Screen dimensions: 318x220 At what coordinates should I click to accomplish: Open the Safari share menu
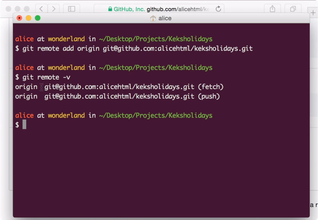272,9
